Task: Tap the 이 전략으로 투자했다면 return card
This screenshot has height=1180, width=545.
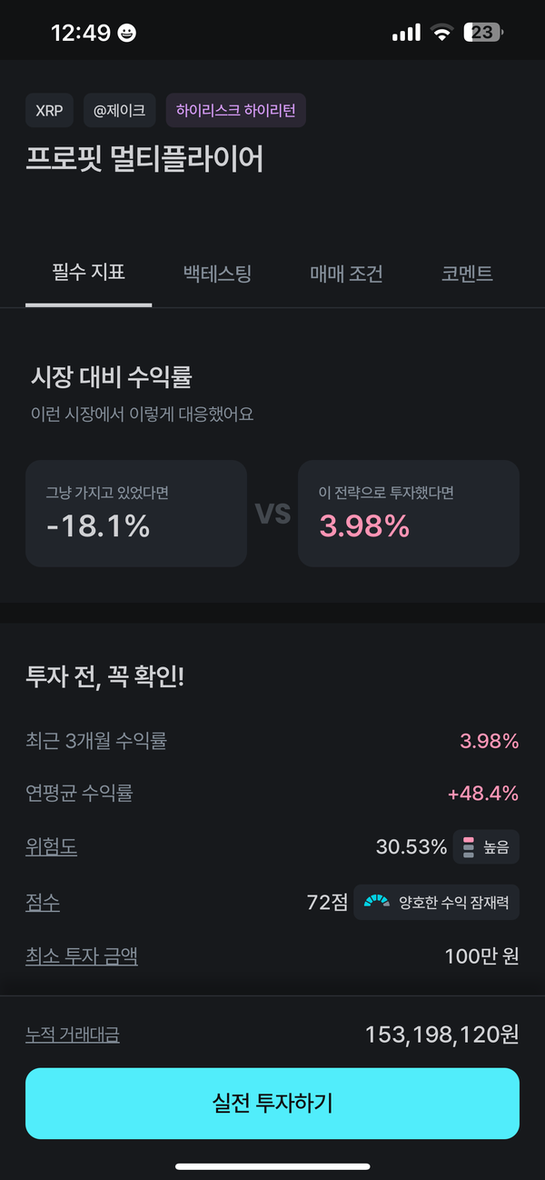Action: 409,514
